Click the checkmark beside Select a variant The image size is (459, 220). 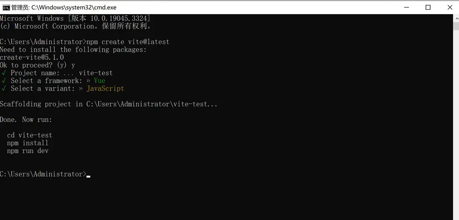point(4,89)
